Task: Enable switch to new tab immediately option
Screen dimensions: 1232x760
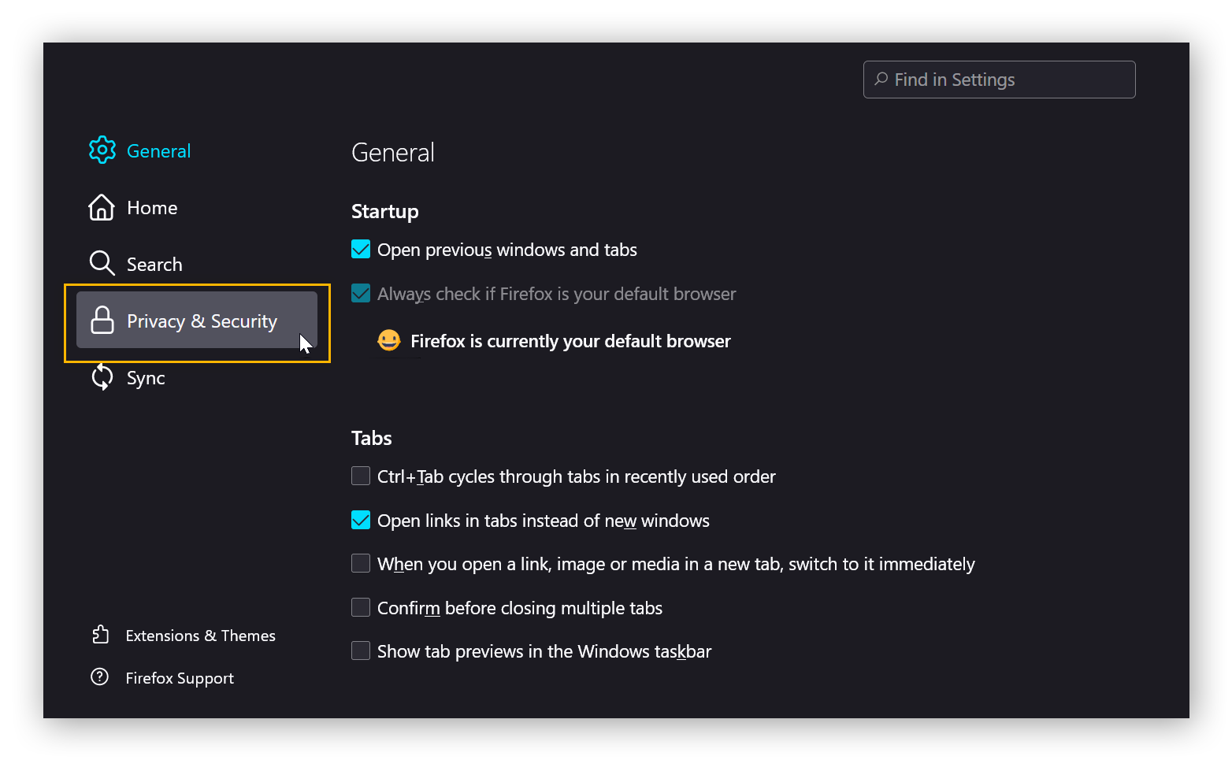Action: click(x=360, y=563)
